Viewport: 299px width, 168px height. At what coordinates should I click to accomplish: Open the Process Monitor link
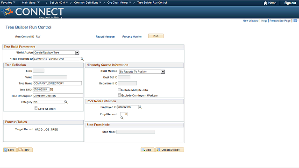(132, 37)
